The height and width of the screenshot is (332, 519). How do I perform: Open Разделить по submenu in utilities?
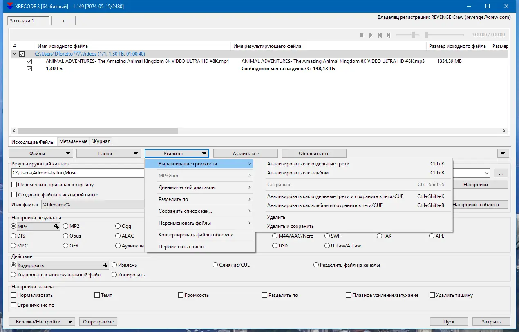tap(200, 199)
